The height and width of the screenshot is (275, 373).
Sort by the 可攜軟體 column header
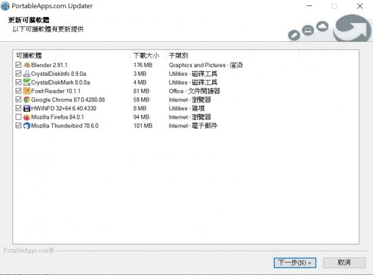click(72, 56)
